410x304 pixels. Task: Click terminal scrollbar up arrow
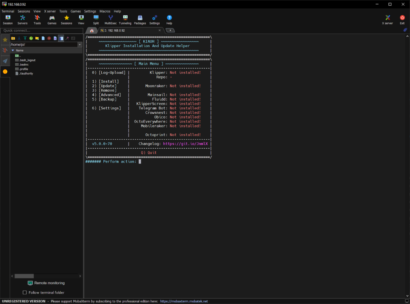(407, 36)
